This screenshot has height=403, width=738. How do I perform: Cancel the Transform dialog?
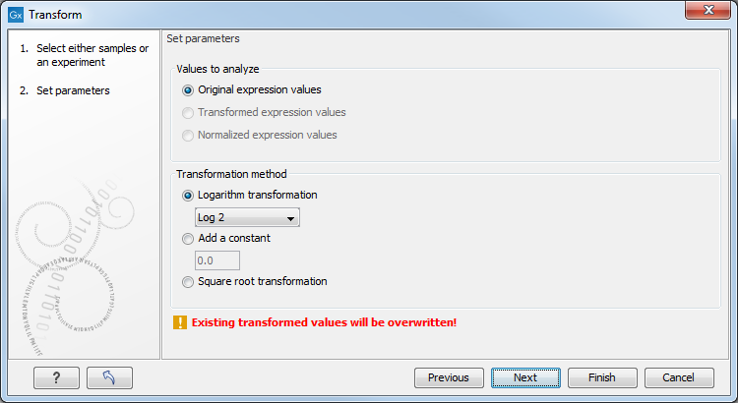pyautogui.click(x=679, y=377)
